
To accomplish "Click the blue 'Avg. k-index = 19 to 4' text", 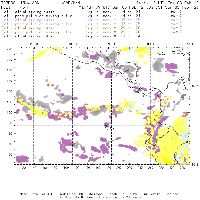I will click(113, 36).
